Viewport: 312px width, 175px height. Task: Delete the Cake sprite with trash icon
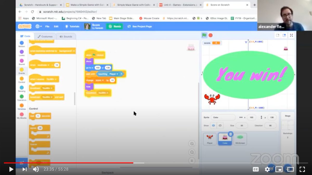point(230,134)
